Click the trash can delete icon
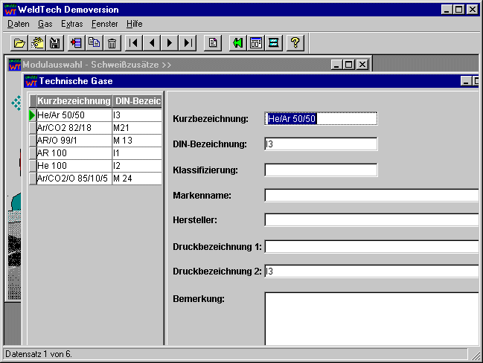The height and width of the screenshot is (363, 483). tap(112, 43)
